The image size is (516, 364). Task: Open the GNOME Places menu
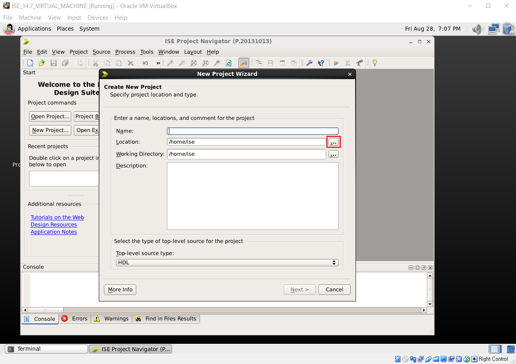click(65, 29)
